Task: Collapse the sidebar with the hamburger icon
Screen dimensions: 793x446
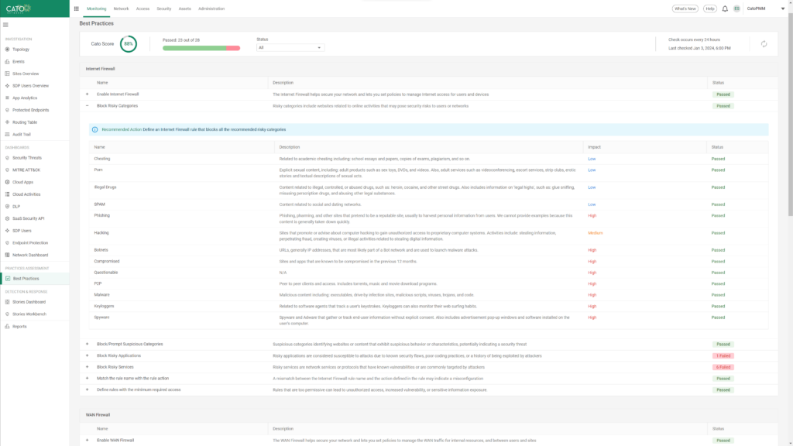Action: click(x=5, y=24)
